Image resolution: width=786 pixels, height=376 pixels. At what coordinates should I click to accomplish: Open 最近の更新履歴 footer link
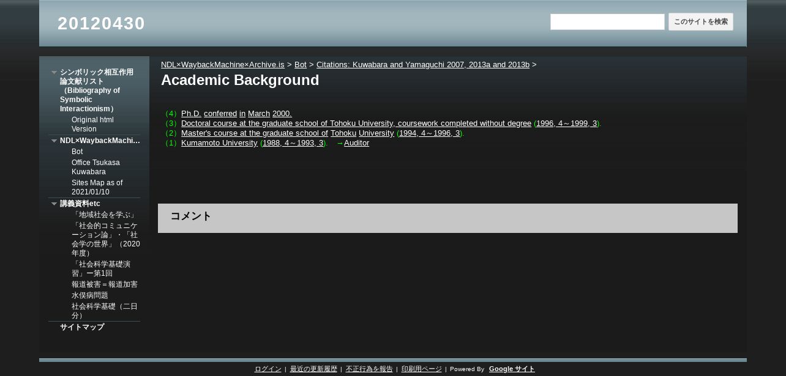point(313,369)
